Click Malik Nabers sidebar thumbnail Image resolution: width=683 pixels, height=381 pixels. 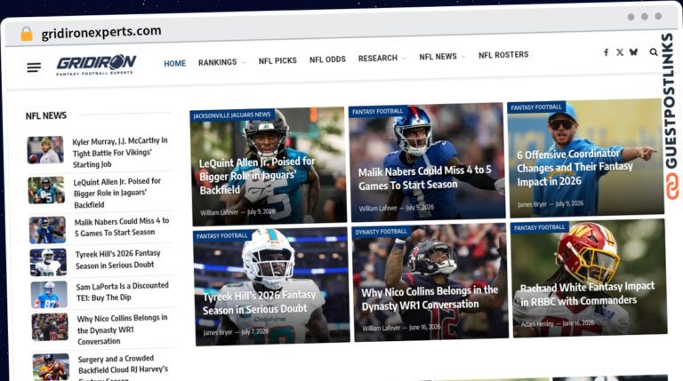click(47, 230)
